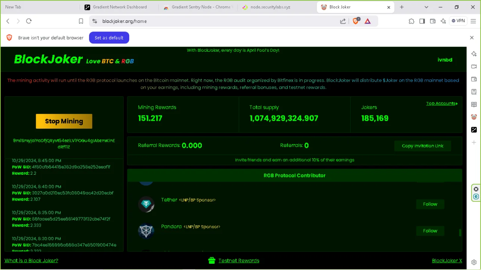Follow Tether sponsor
The image size is (481, 270).
coord(430,204)
